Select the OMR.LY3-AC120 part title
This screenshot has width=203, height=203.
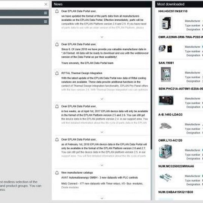(170, 140)
